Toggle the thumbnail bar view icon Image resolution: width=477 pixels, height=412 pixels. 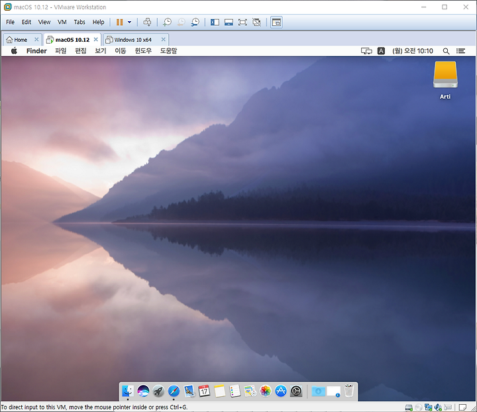pos(229,23)
